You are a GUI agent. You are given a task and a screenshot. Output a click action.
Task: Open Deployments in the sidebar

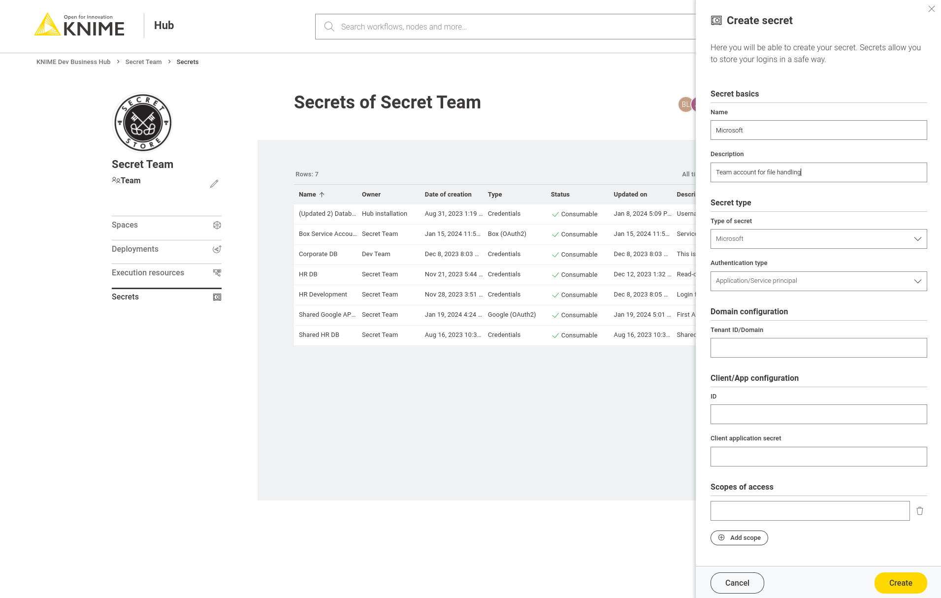[x=166, y=249]
